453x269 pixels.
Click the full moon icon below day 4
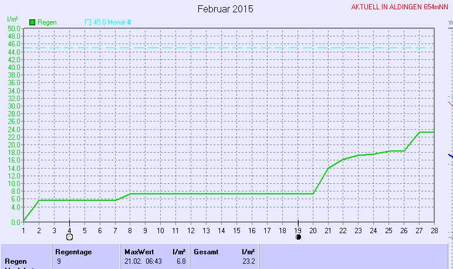click(x=69, y=237)
